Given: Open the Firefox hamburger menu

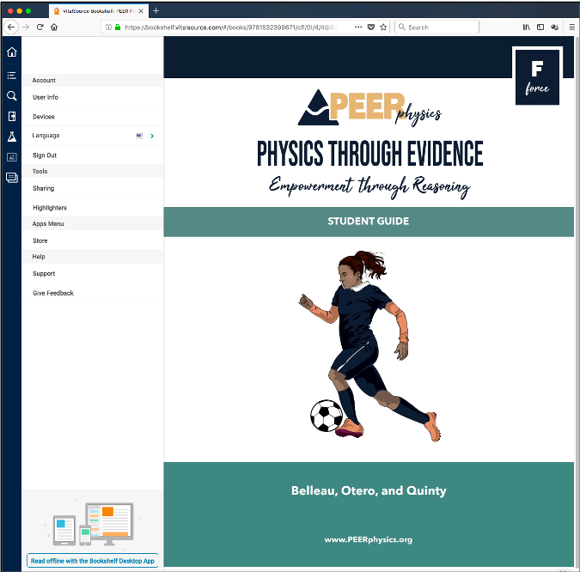Looking at the screenshot, I should [571, 27].
